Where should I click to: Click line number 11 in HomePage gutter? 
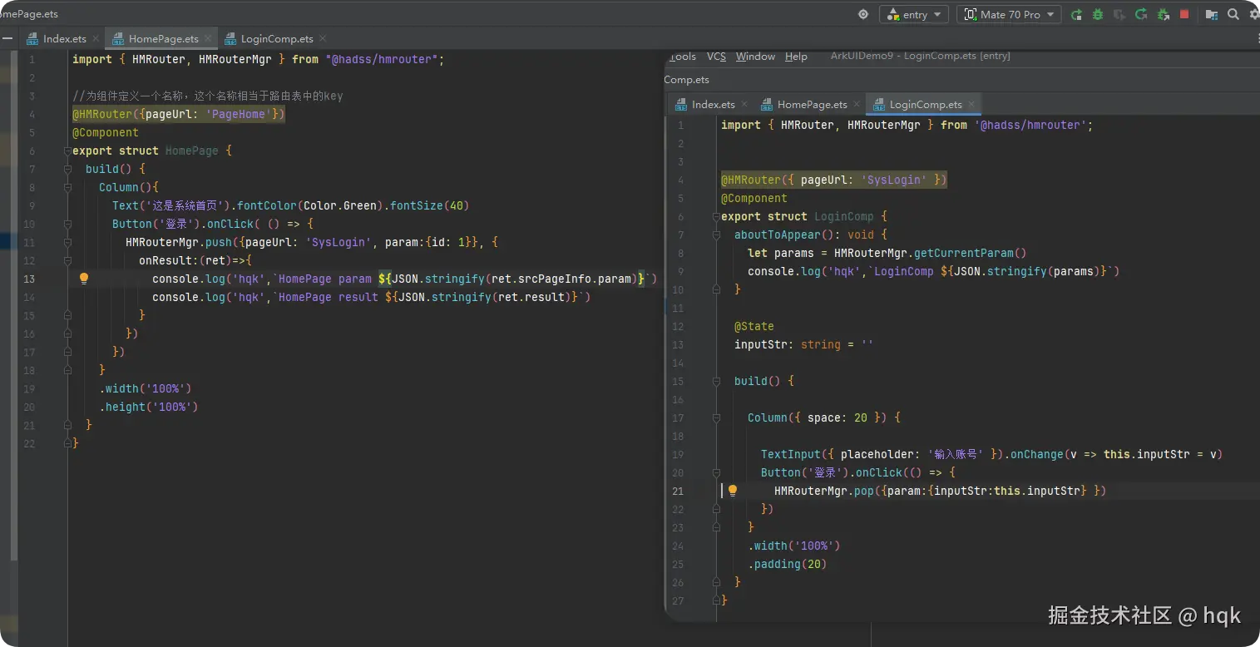coord(29,242)
